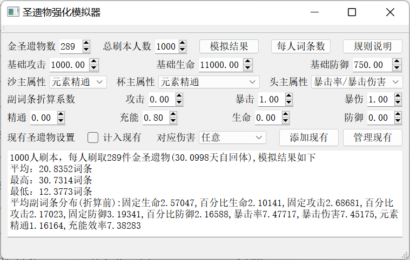Viewport: 410px width, 260px height.
Task: Increase 金圣遗物数 with up arrow
Action: click(x=86, y=43)
